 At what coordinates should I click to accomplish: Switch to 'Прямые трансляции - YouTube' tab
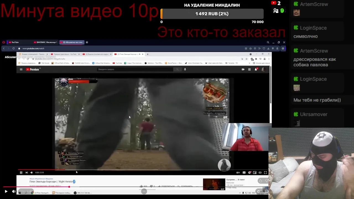[65, 54]
